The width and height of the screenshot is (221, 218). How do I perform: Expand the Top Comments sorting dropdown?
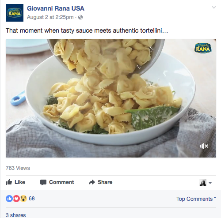tap(196, 199)
